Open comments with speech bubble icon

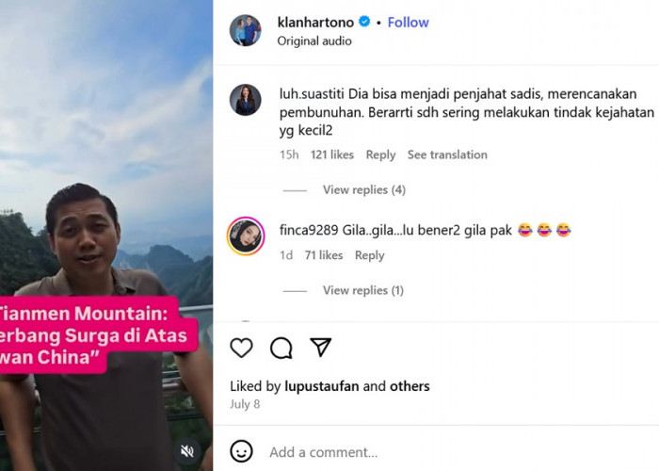click(x=281, y=348)
